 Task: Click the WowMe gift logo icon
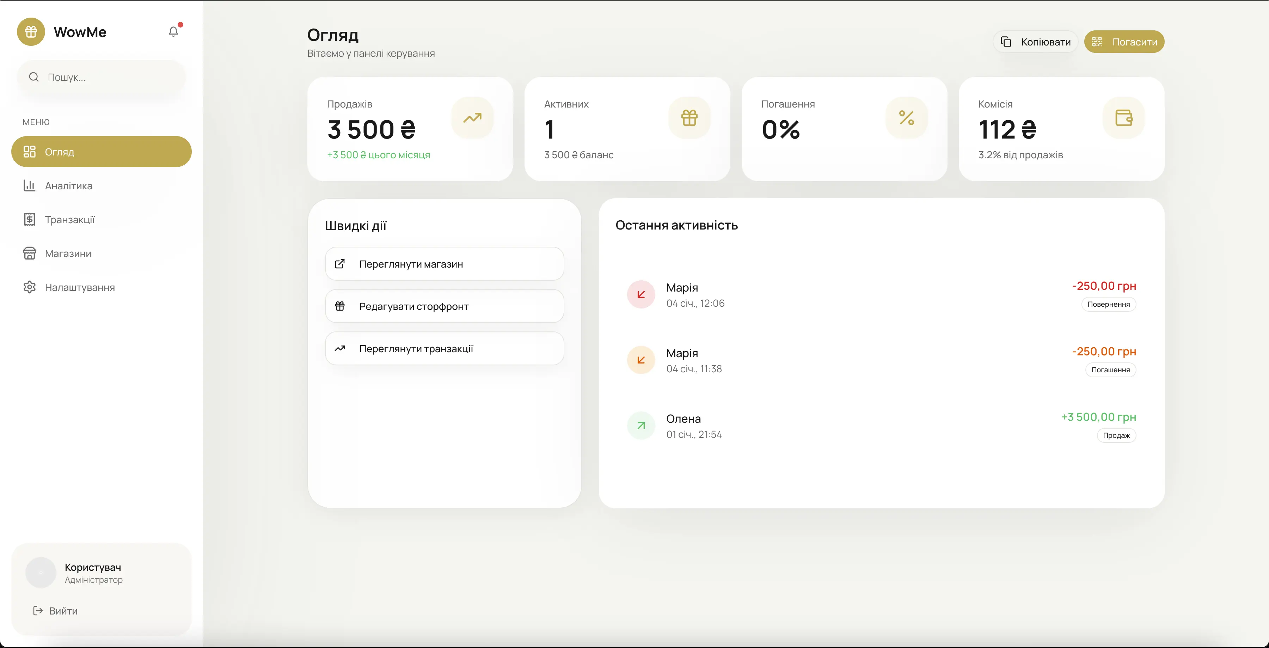click(31, 31)
